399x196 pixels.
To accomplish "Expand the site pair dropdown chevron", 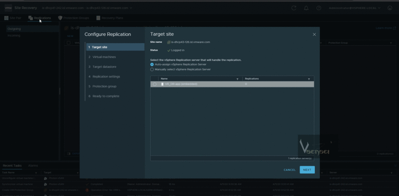I will click(131, 8).
